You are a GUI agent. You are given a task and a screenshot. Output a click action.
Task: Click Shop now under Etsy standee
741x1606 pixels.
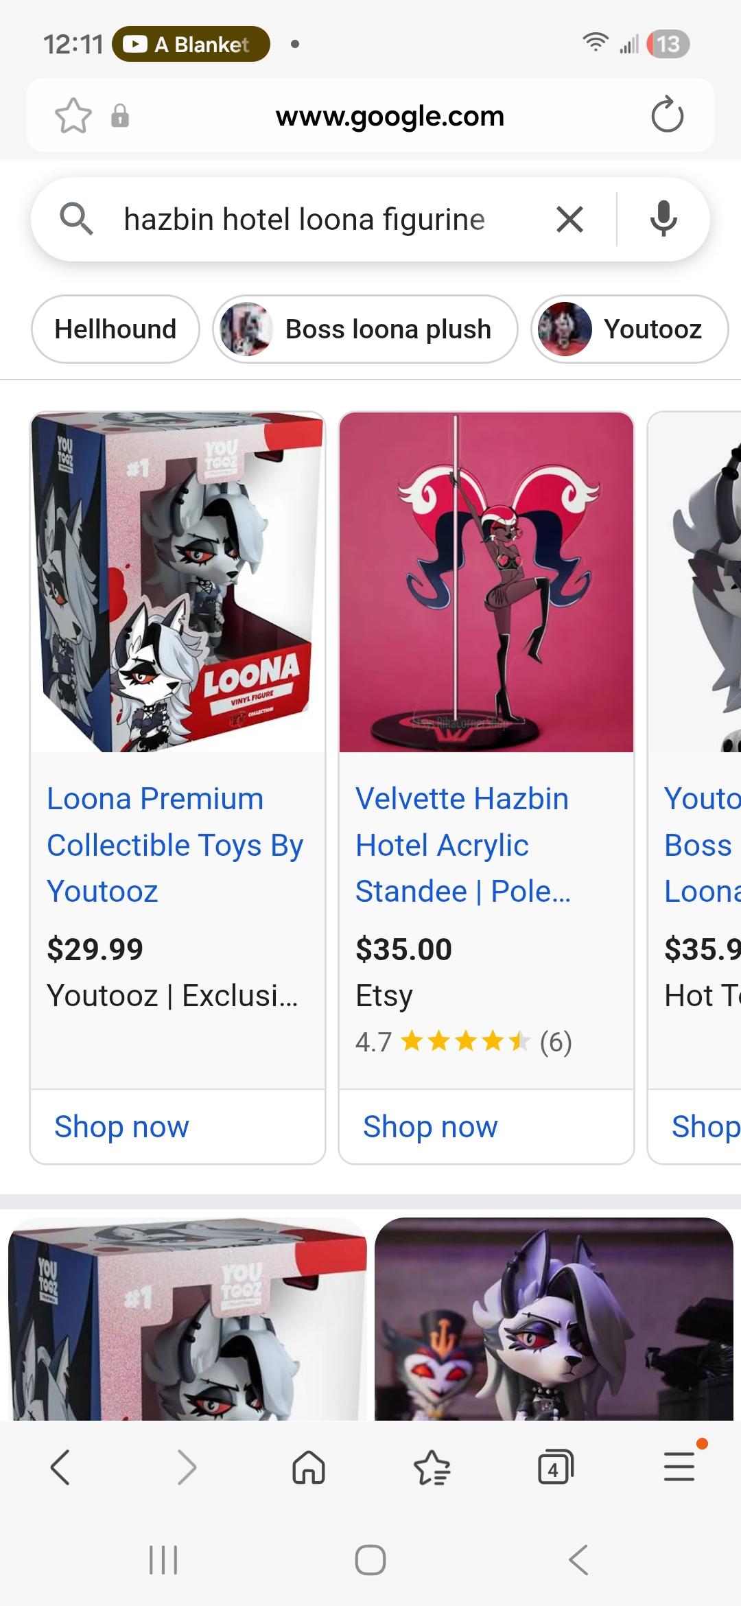430,1127
